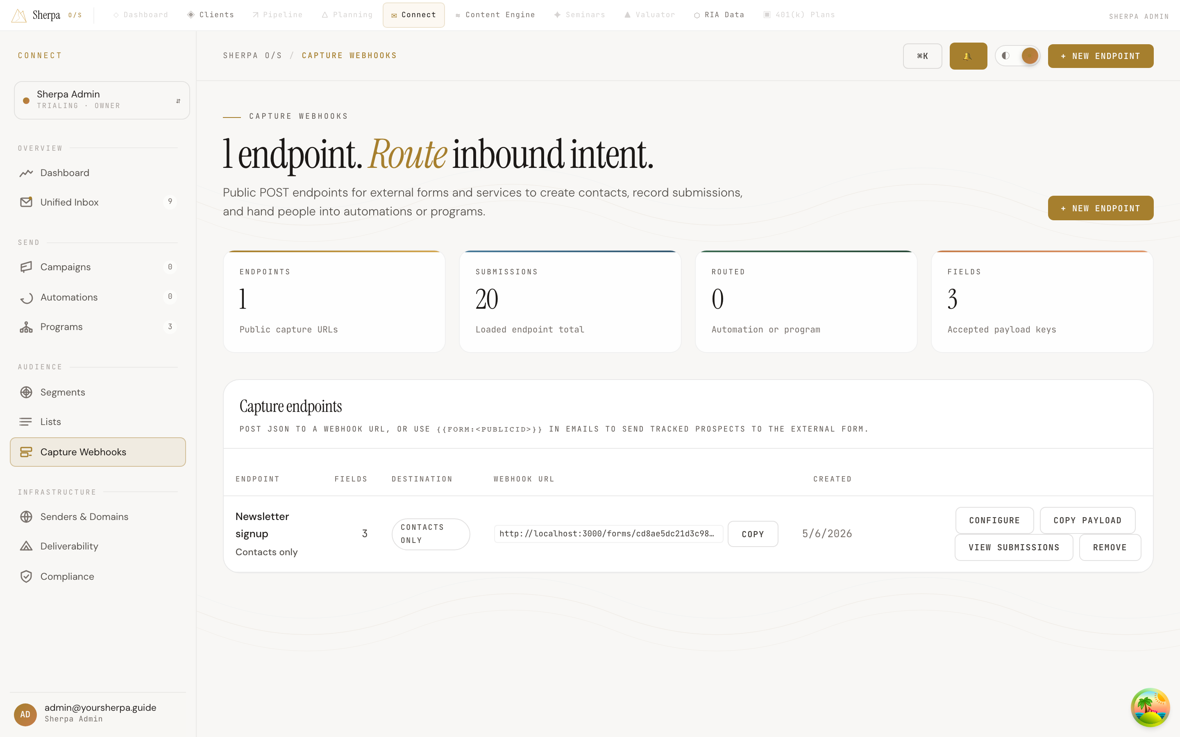Switch to the Clients top nav tab
The height and width of the screenshot is (737, 1180).
coord(211,15)
